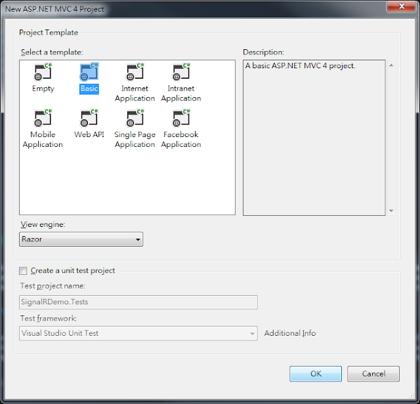The image size is (420, 404).
Task: Click the Test project name field
Action: pos(138,302)
